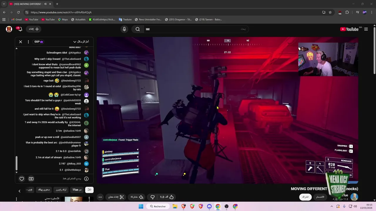Go back in browser history

point(4,12)
